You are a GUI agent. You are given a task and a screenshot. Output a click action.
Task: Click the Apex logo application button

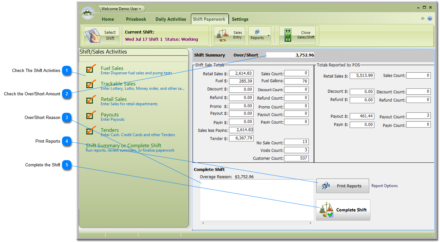tap(87, 13)
